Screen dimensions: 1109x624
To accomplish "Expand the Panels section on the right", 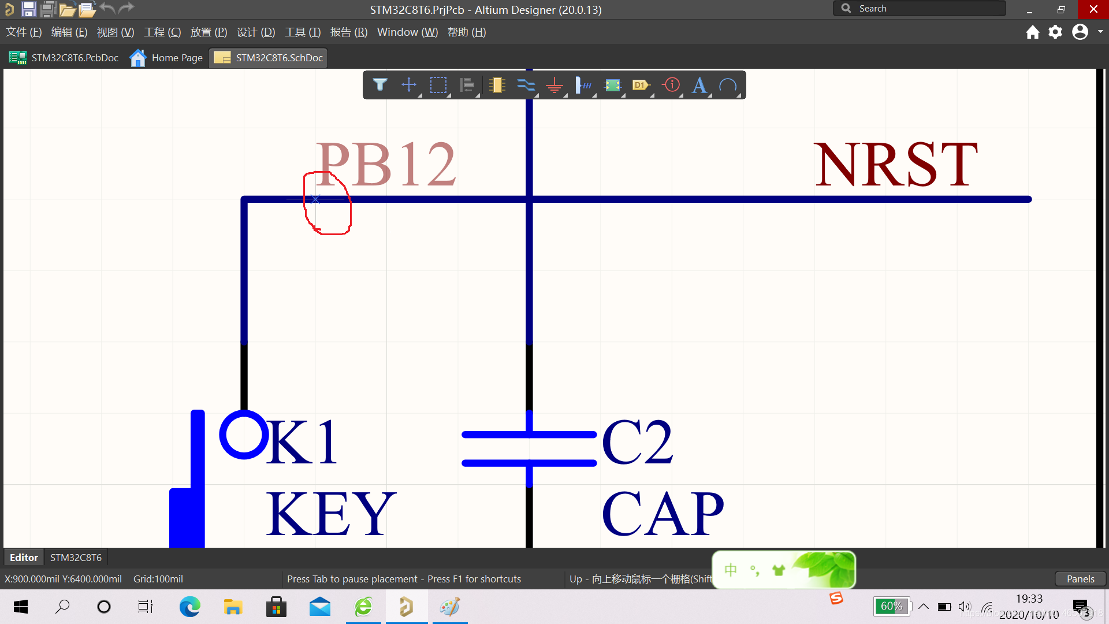I will (x=1082, y=578).
